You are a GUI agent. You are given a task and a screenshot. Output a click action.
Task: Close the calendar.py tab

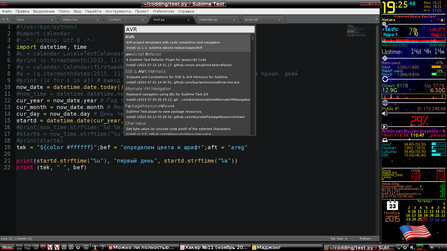click(234, 20)
